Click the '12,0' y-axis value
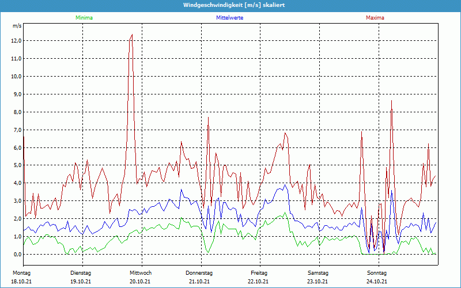 (16, 41)
